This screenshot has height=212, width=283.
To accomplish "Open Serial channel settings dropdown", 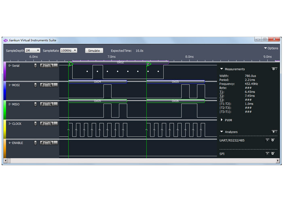I will 35,65.
